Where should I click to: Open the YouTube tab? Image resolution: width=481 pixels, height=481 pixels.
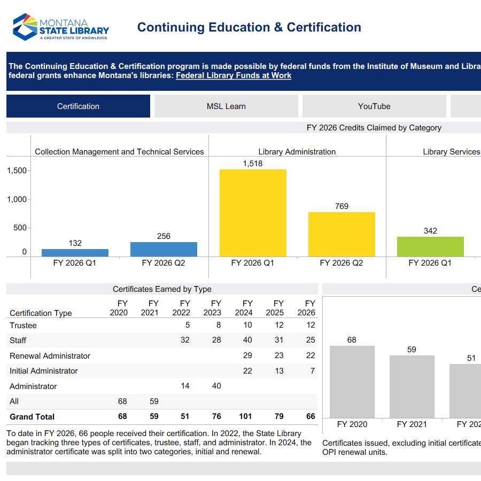374,106
